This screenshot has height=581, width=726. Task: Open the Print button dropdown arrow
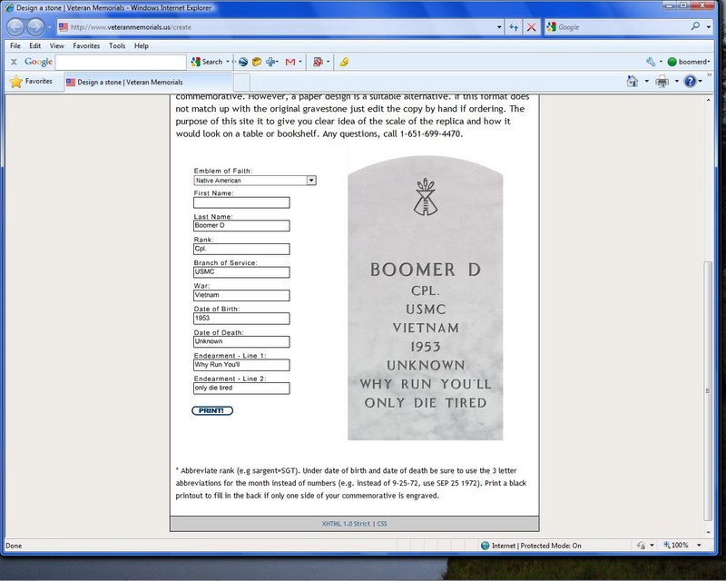[676, 82]
